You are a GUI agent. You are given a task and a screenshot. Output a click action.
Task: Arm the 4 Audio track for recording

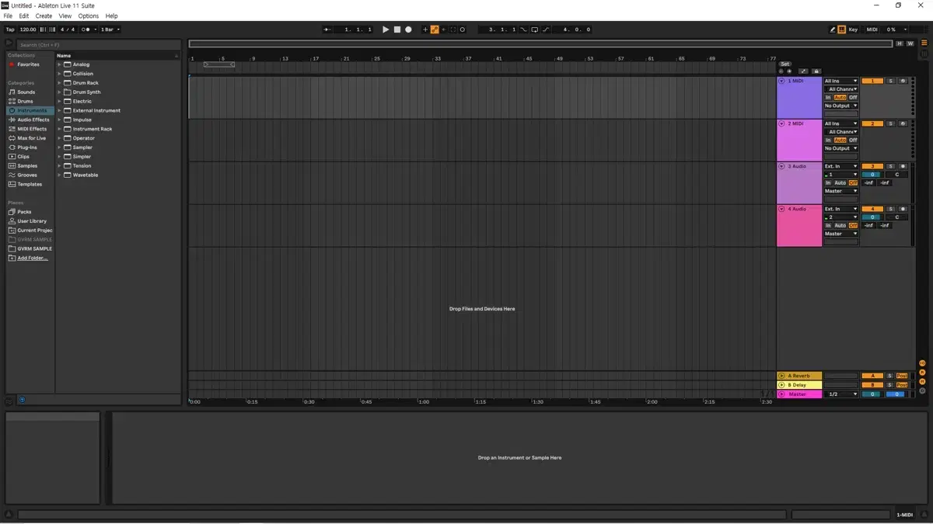(903, 209)
